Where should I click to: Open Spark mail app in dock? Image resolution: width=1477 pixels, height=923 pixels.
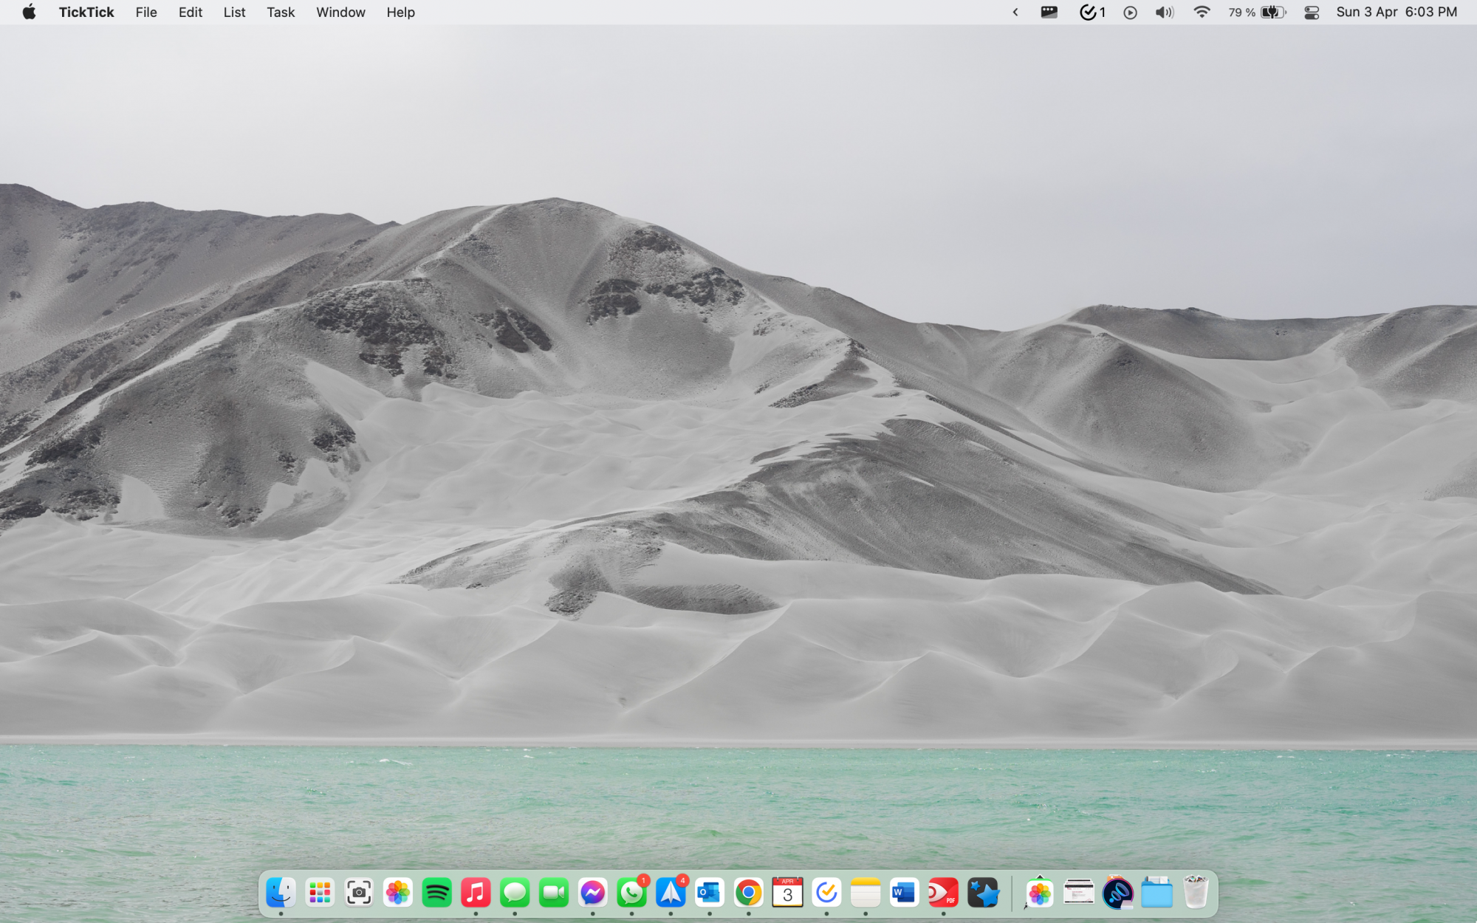click(x=671, y=893)
